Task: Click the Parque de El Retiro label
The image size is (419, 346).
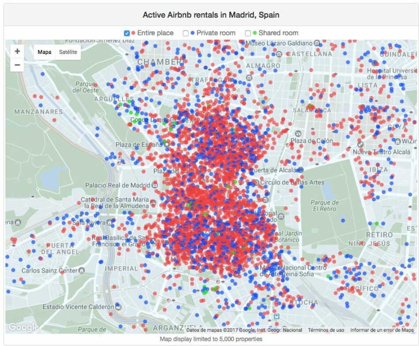Action: (x=325, y=206)
